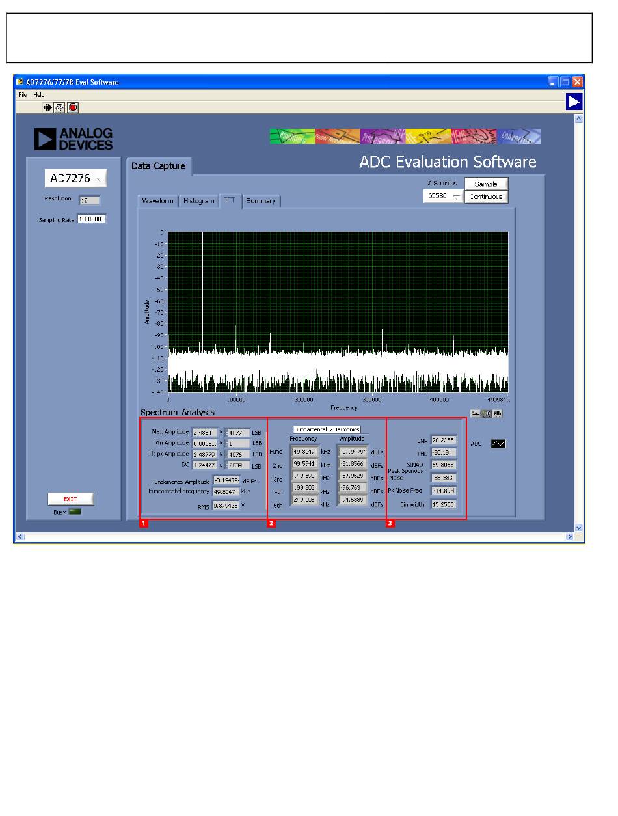Click the THD value -80.19
Viewport: 618px width, 816px height.
[444, 453]
